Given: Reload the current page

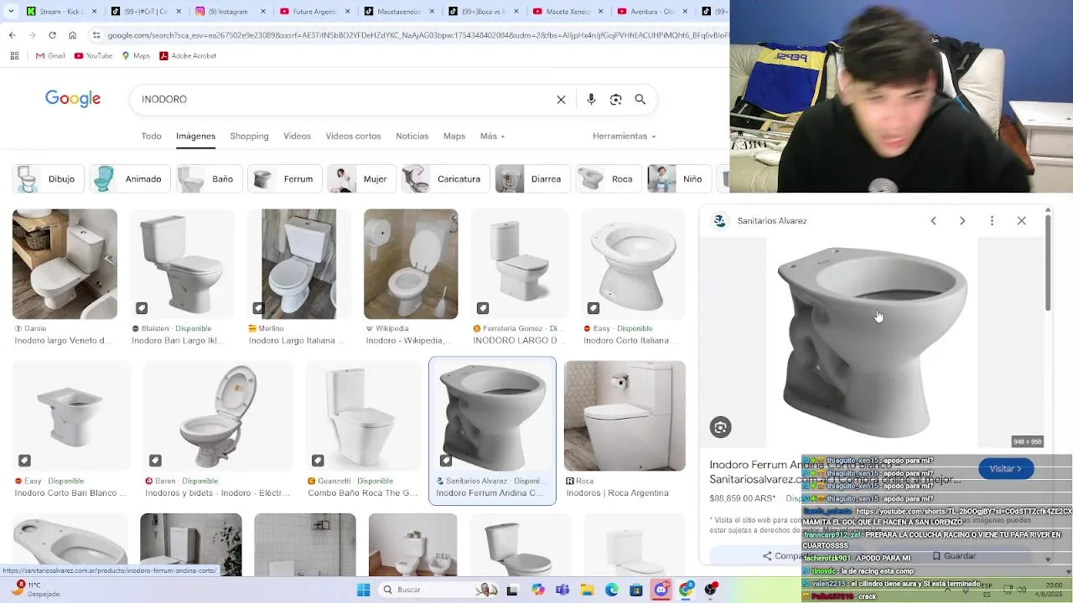Looking at the screenshot, I should coord(52,35).
